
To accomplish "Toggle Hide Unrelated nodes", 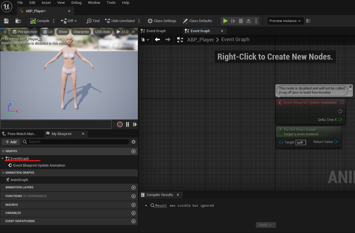I will [x=120, y=21].
